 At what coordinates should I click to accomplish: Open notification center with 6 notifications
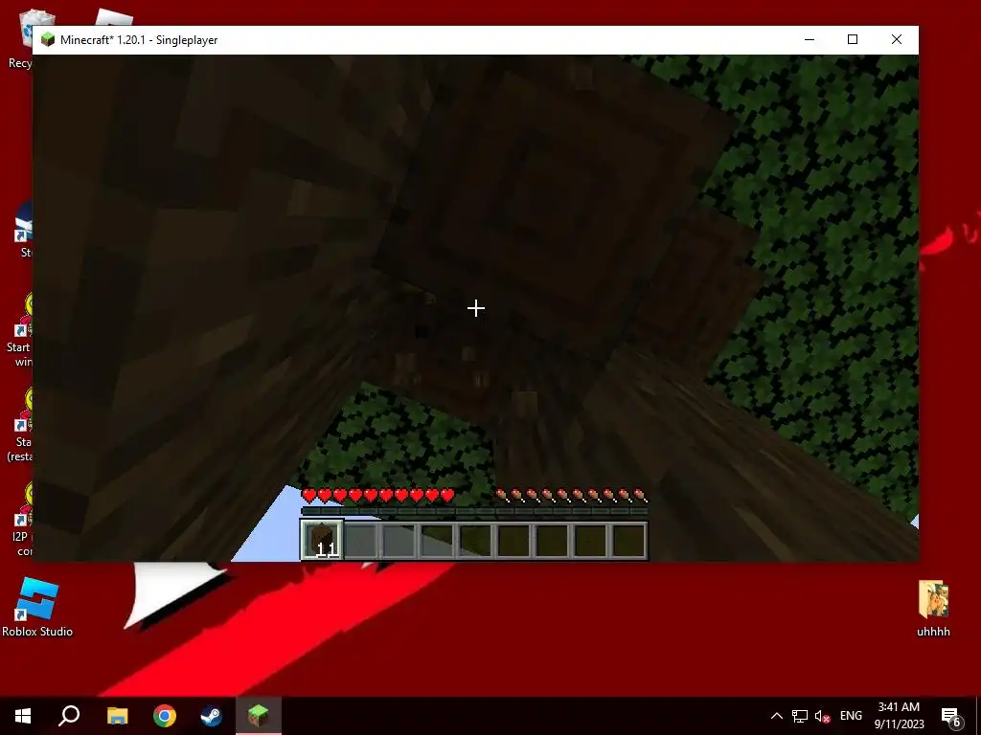click(x=951, y=717)
